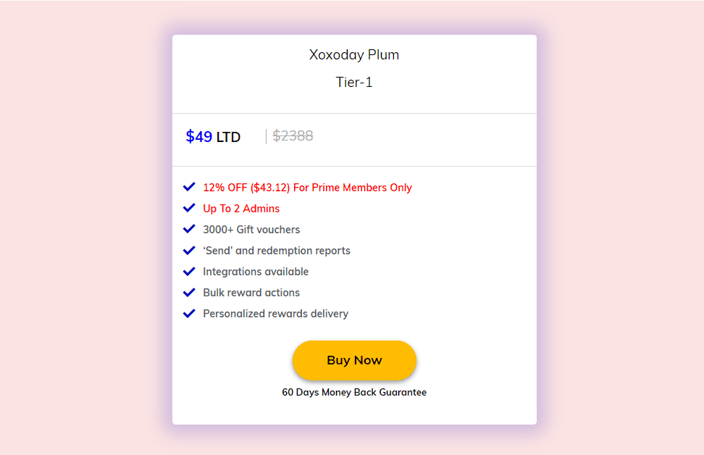The height and width of the screenshot is (455, 704).
Task: Click the checkmark beside Up To 2 Admins
Action: (x=189, y=208)
